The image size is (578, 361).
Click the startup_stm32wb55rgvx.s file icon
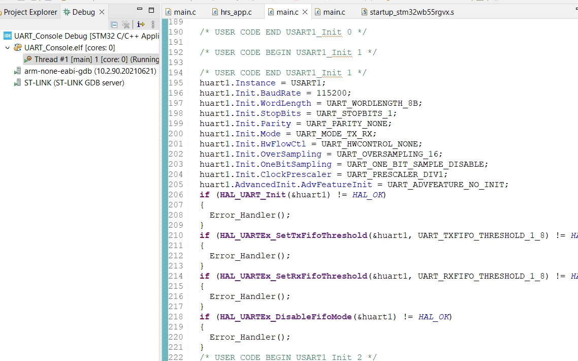[x=364, y=12]
